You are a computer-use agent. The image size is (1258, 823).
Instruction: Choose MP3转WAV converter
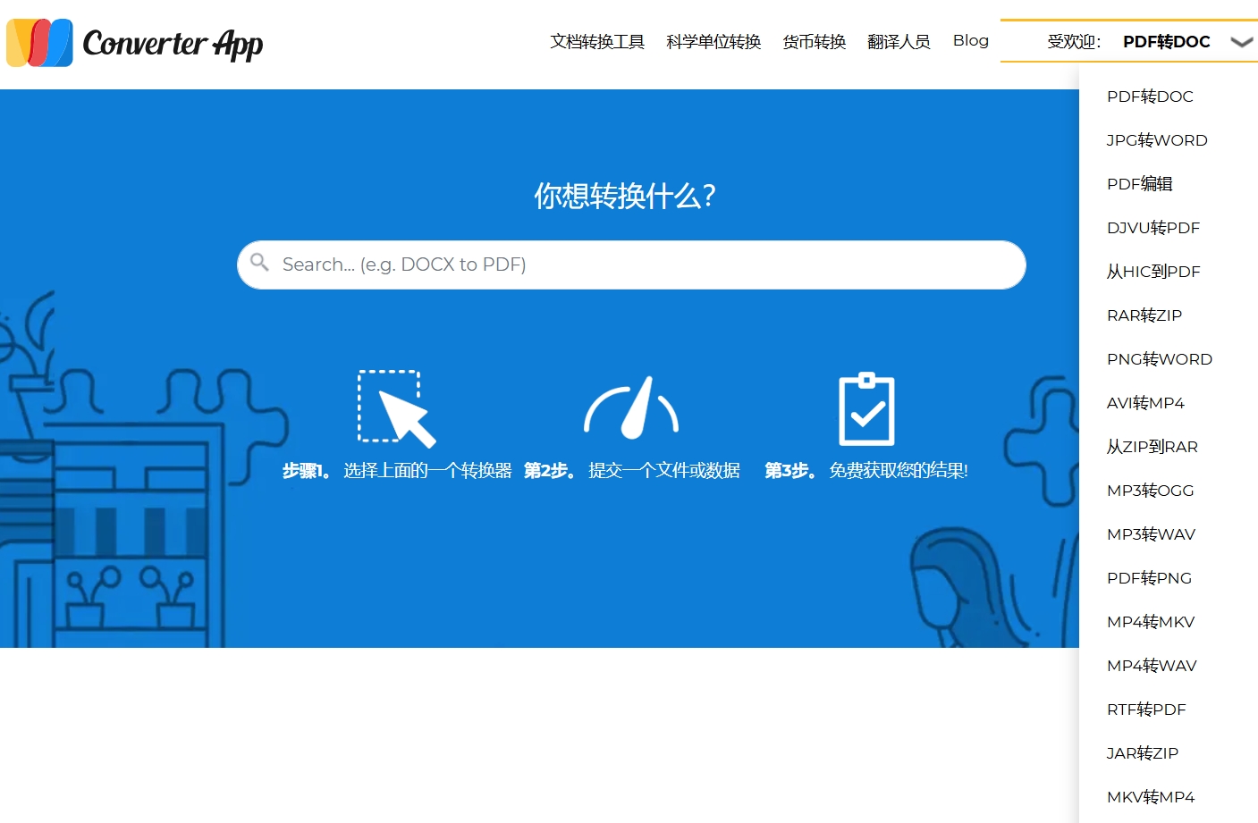[1152, 534]
